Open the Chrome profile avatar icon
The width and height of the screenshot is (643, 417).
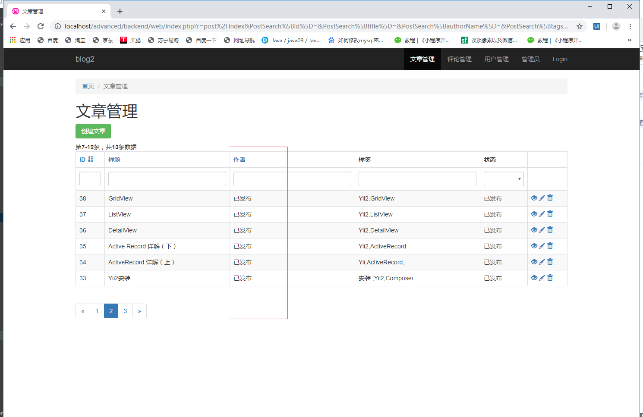coord(616,26)
